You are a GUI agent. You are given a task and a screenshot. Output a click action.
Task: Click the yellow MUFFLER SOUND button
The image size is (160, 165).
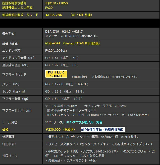click(x=56, y=74)
